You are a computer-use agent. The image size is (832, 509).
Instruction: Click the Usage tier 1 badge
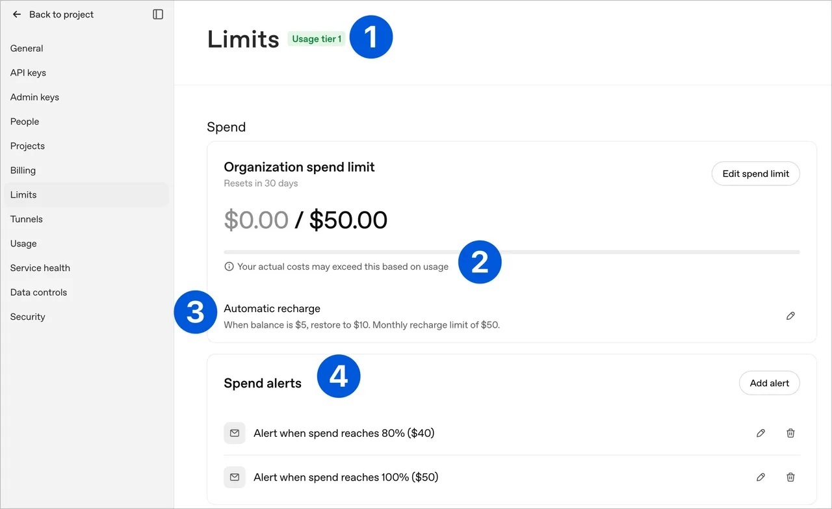click(317, 39)
